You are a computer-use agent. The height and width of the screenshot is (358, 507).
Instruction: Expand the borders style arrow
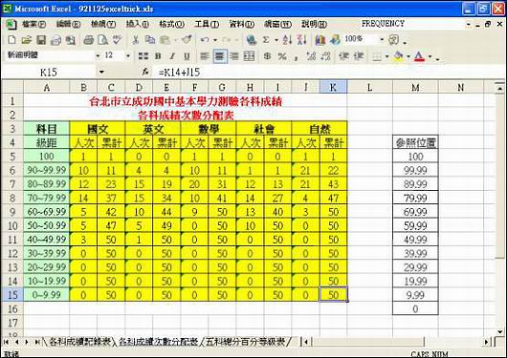(387, 56)
